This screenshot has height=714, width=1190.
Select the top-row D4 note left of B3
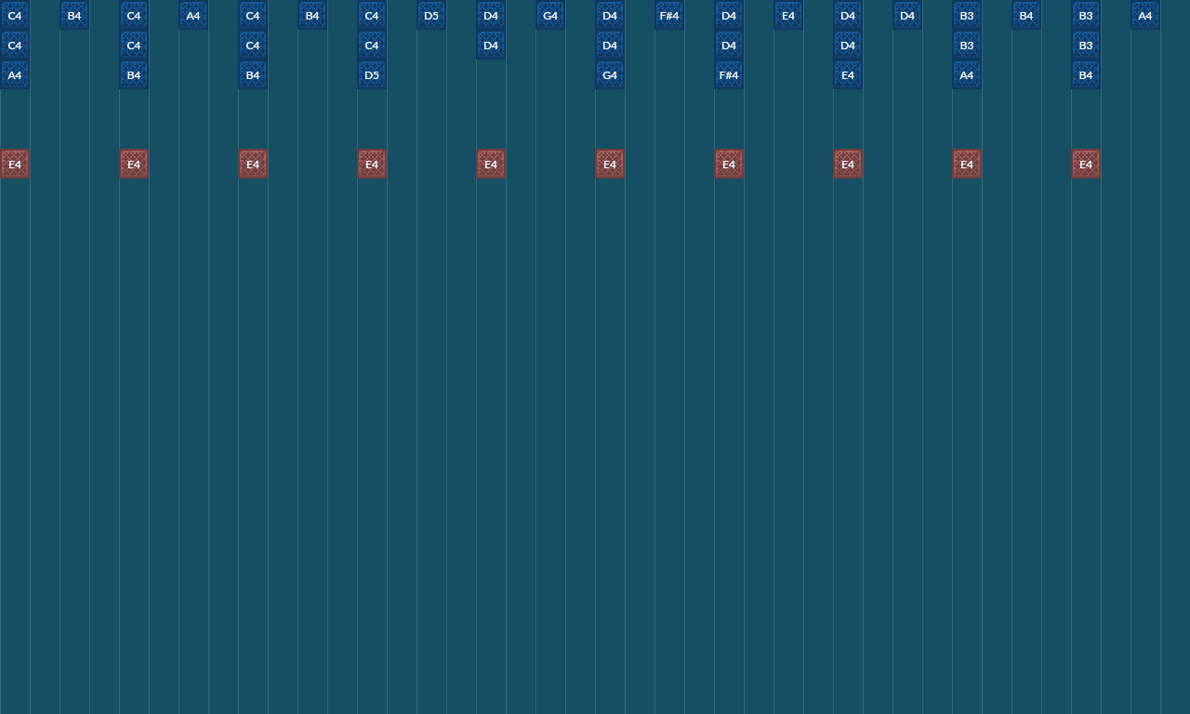coord(907,15)
